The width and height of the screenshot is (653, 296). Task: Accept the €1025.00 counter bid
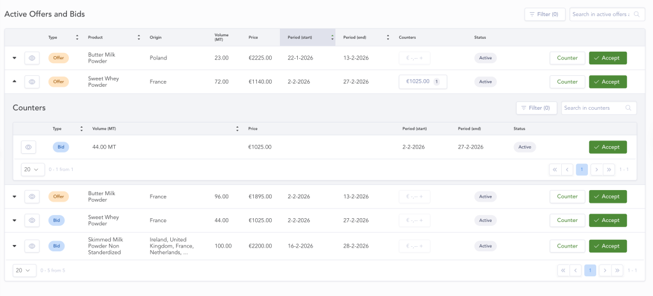608,147
